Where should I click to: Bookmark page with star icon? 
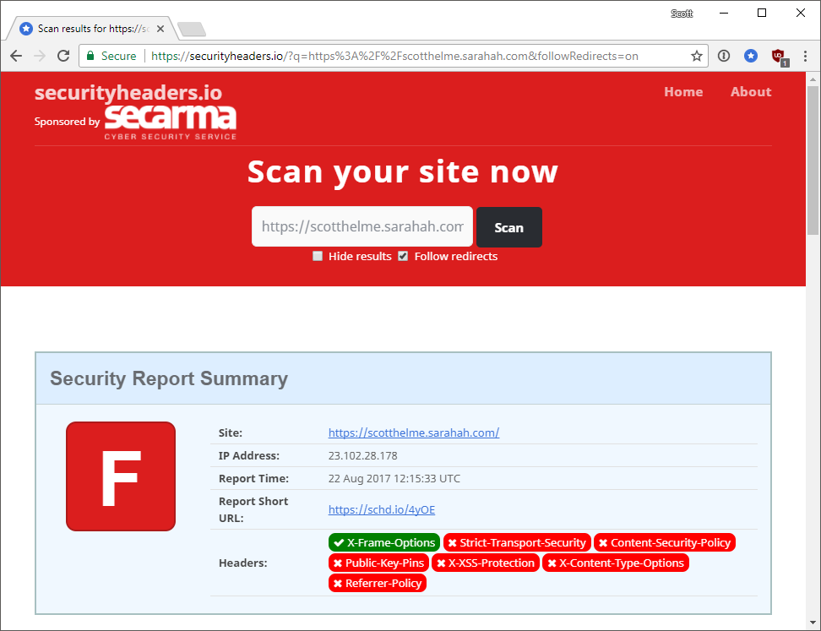point(697,56)
